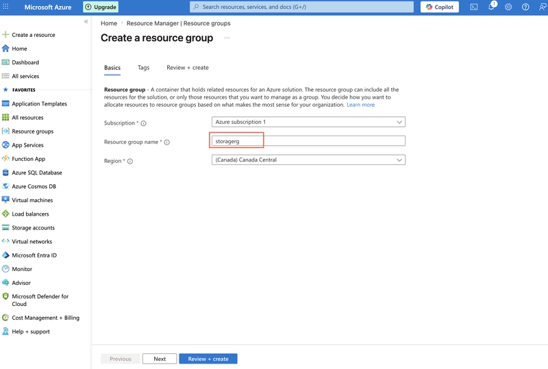This screenshot has height=369, width=548.
Task: Click the Storage accounts icon
Action: pyautogui.click(x=5, y=227)
